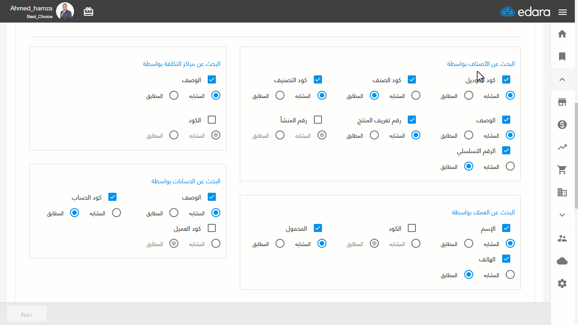Viewport: 578px width, 325px height.
Task: Open the trending chart icon in sidebar
Action: click(x=562, y=147)
